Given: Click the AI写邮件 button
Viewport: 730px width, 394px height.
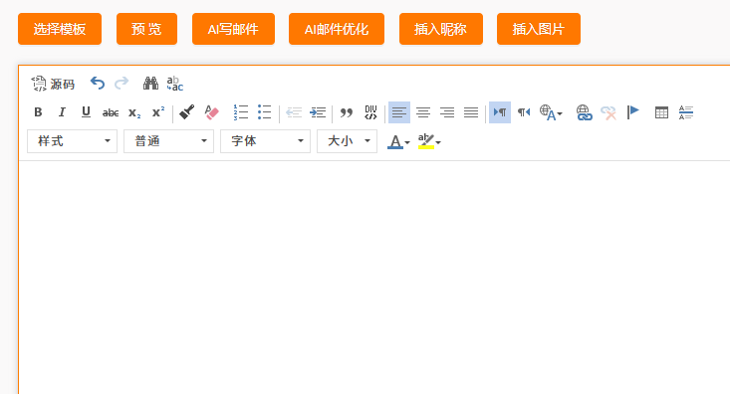Looking at the screenshot, I should (233, 29).
